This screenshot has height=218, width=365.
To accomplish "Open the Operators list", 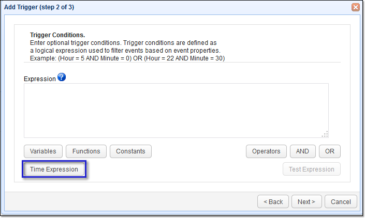I will coord(266,151).
